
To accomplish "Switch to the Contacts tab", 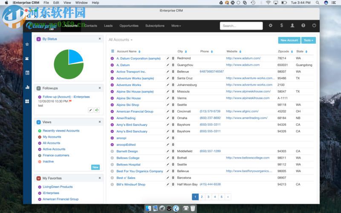I will (x=91, y=26).
